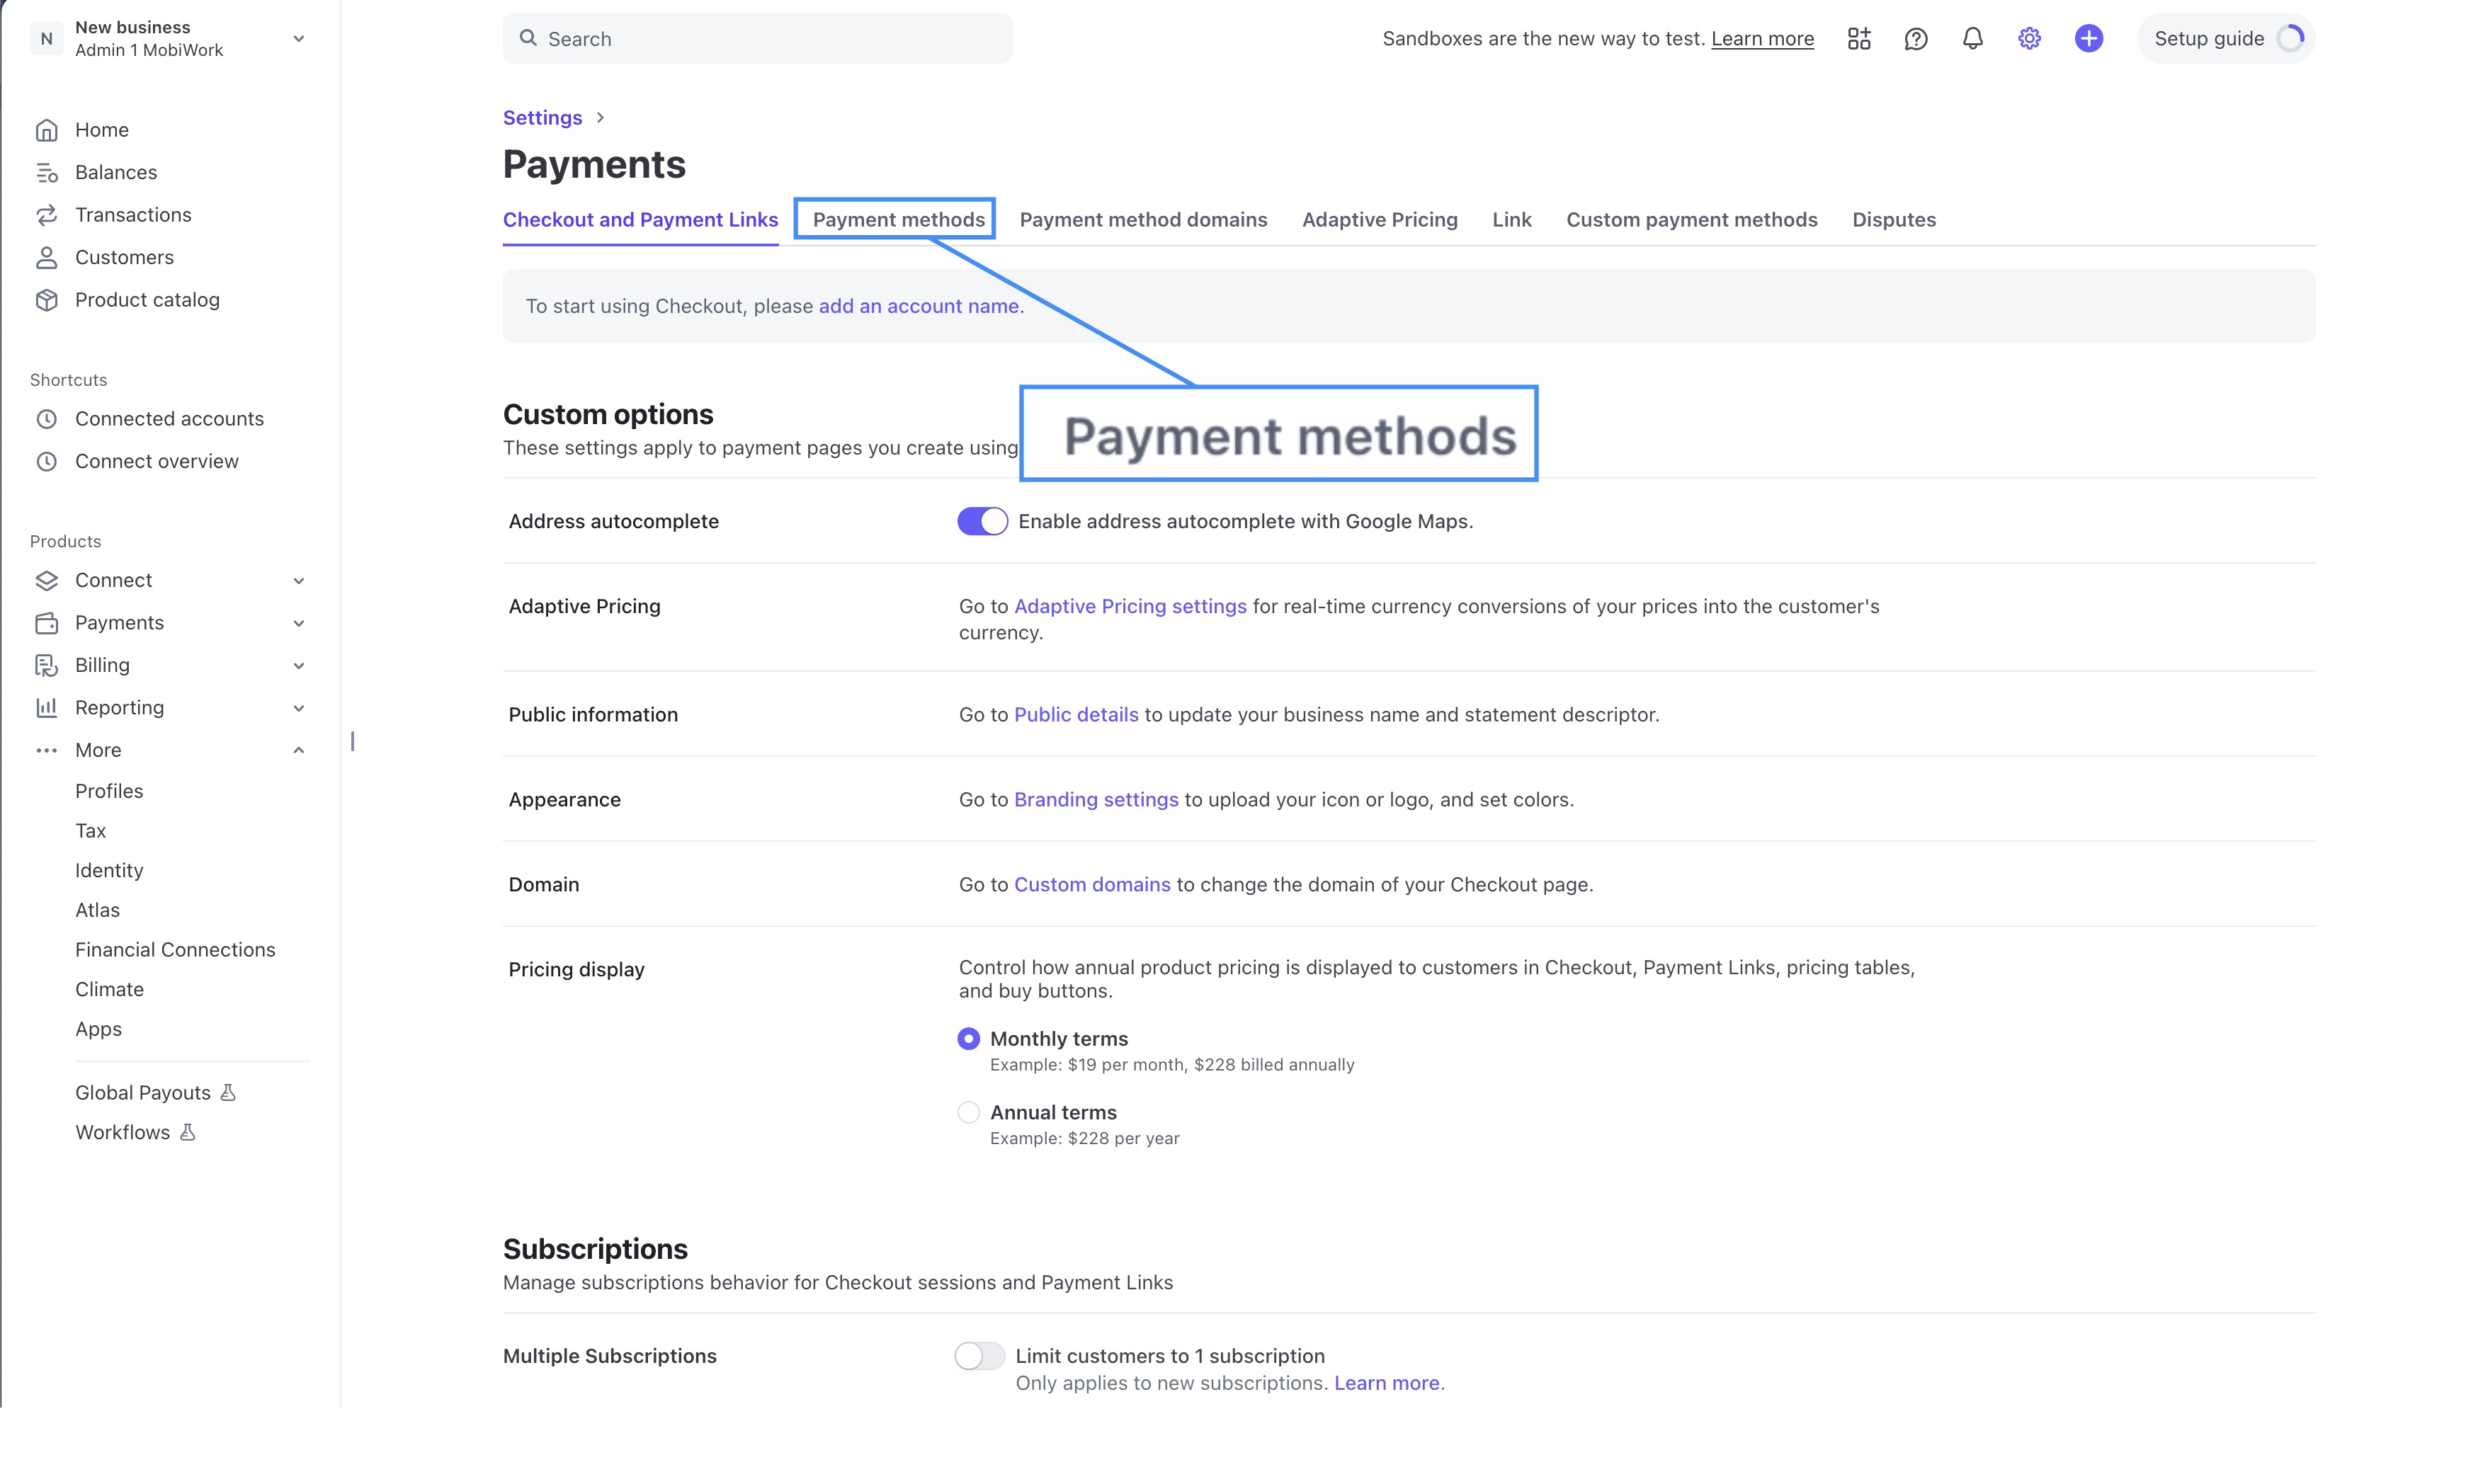Select the Annual terms radio option

click(x=968, y=1112)
